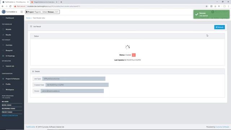Image resolution: width=231 pixels, height=130 pixels.
Task: Expand the Blueprint sidebar item
Action: [9, 51]
